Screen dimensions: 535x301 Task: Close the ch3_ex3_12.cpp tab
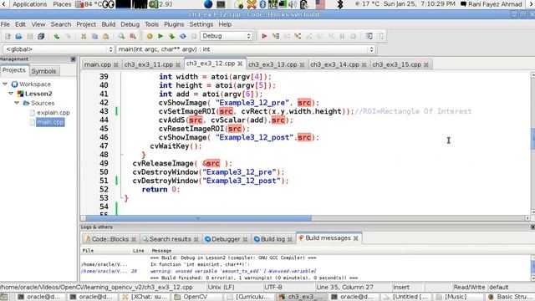(x=240, y=64)
